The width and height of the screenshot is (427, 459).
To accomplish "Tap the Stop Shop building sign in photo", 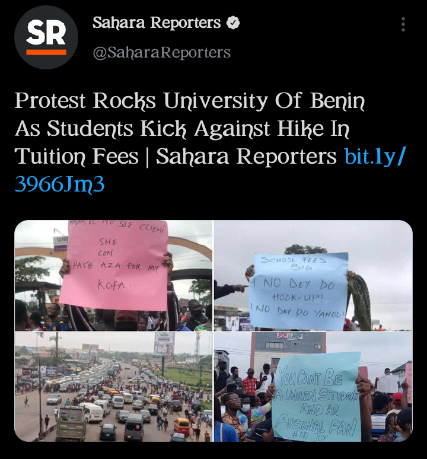I will (x=289, y=336).
